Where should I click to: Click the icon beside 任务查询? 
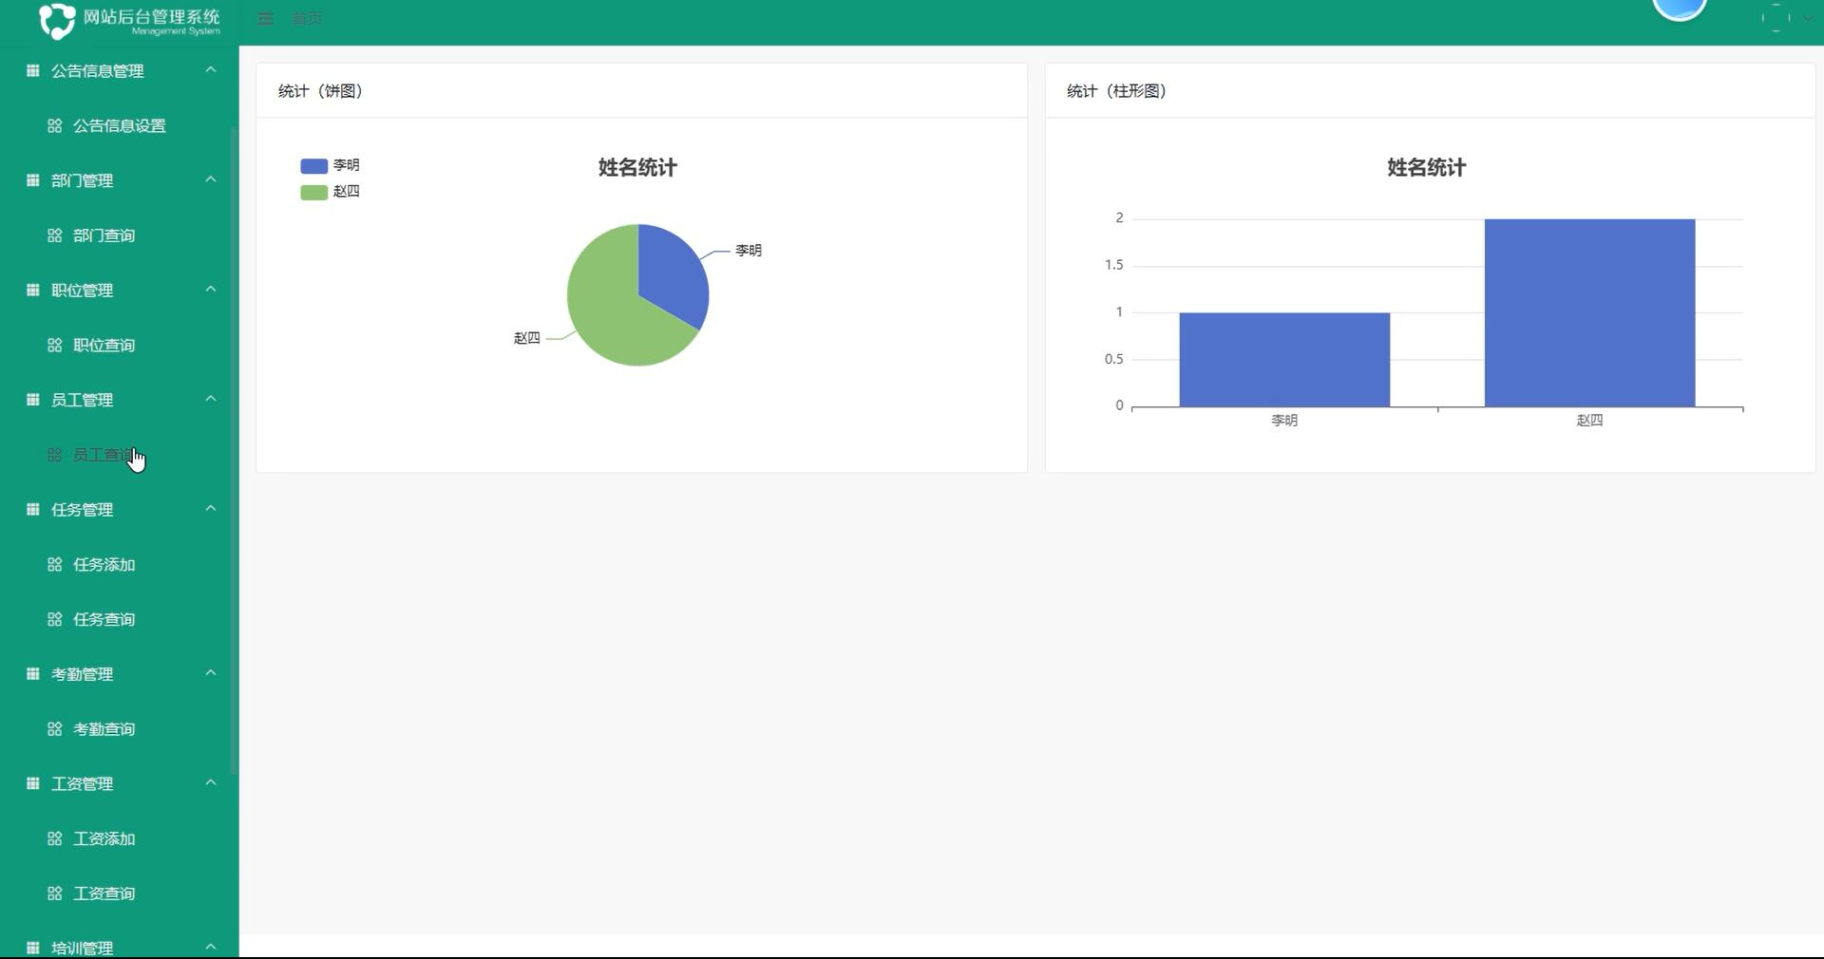55,619
